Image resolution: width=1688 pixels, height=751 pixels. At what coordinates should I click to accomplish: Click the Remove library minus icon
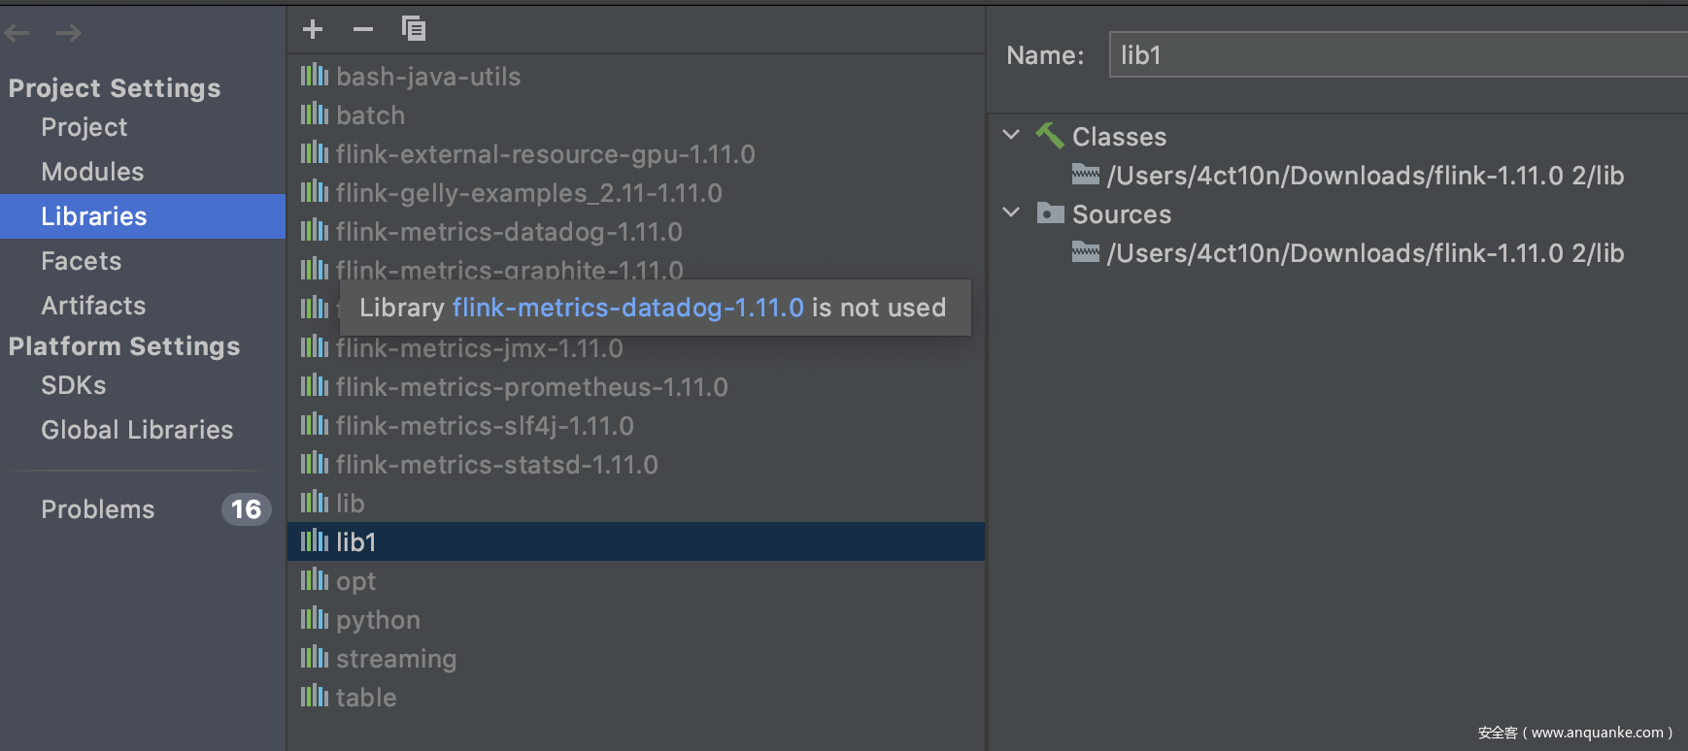pyautogui.click(x=363, y=29)
